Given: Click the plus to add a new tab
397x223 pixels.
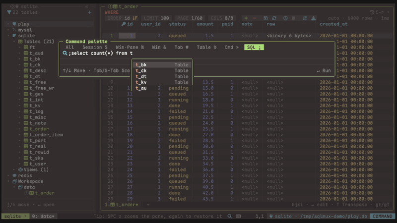Looking at the screenshot, I should 148,205.
